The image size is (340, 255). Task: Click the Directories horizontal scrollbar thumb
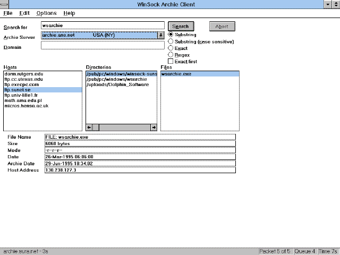point(96,127)
